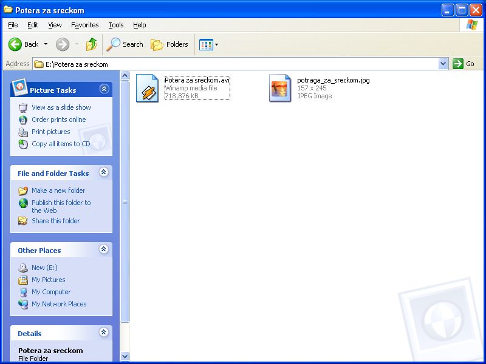
Task: Click the task pane scroll up arrow
Action: click(x=125, y=75)
